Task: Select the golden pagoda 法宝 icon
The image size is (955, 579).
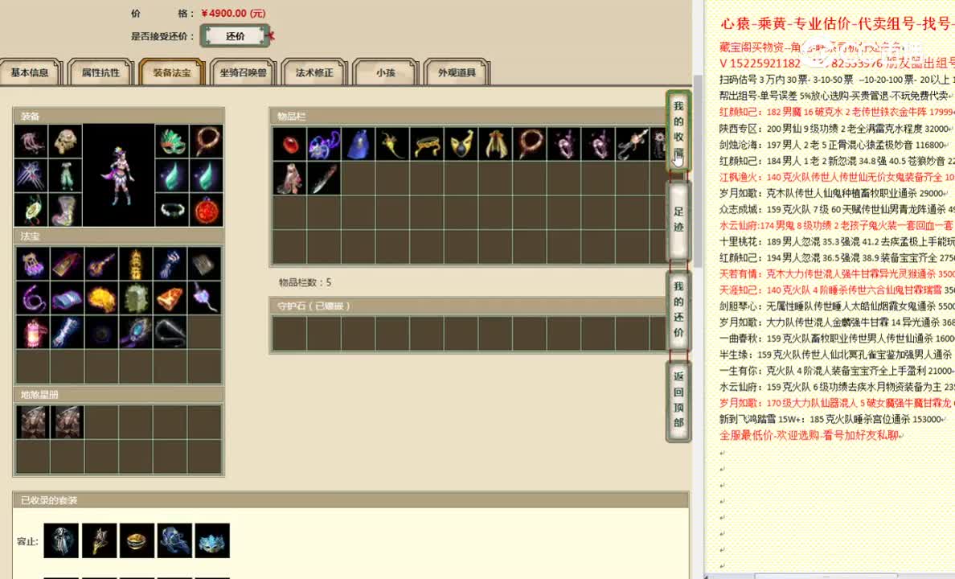Action: tap(135, 264)
